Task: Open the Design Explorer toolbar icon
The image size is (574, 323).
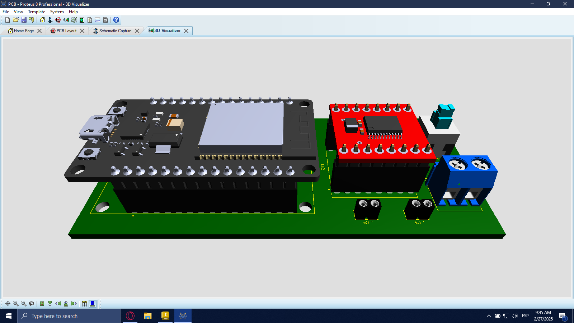Action: point(82,20)
